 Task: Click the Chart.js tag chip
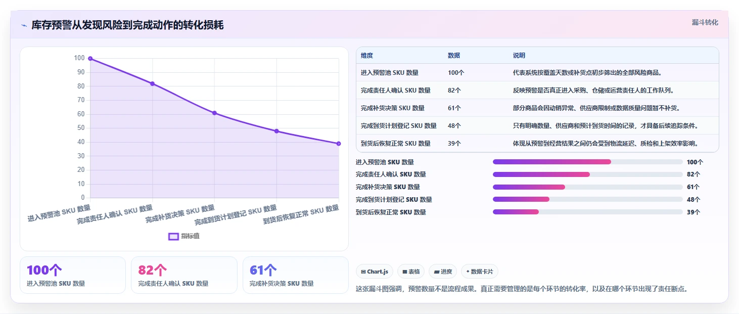coord(375,272)
